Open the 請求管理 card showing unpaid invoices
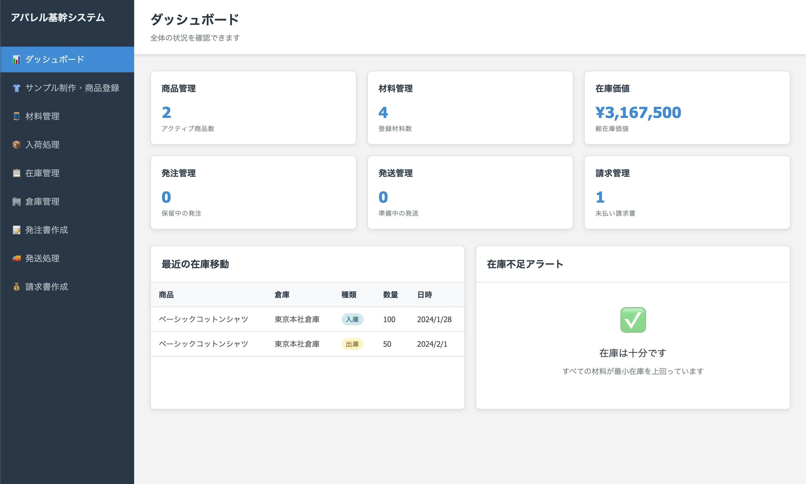 [687, 193]
